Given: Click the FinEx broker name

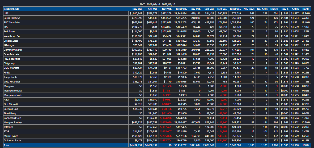Looking at the screenshot, I should click(x=7, y=73).
